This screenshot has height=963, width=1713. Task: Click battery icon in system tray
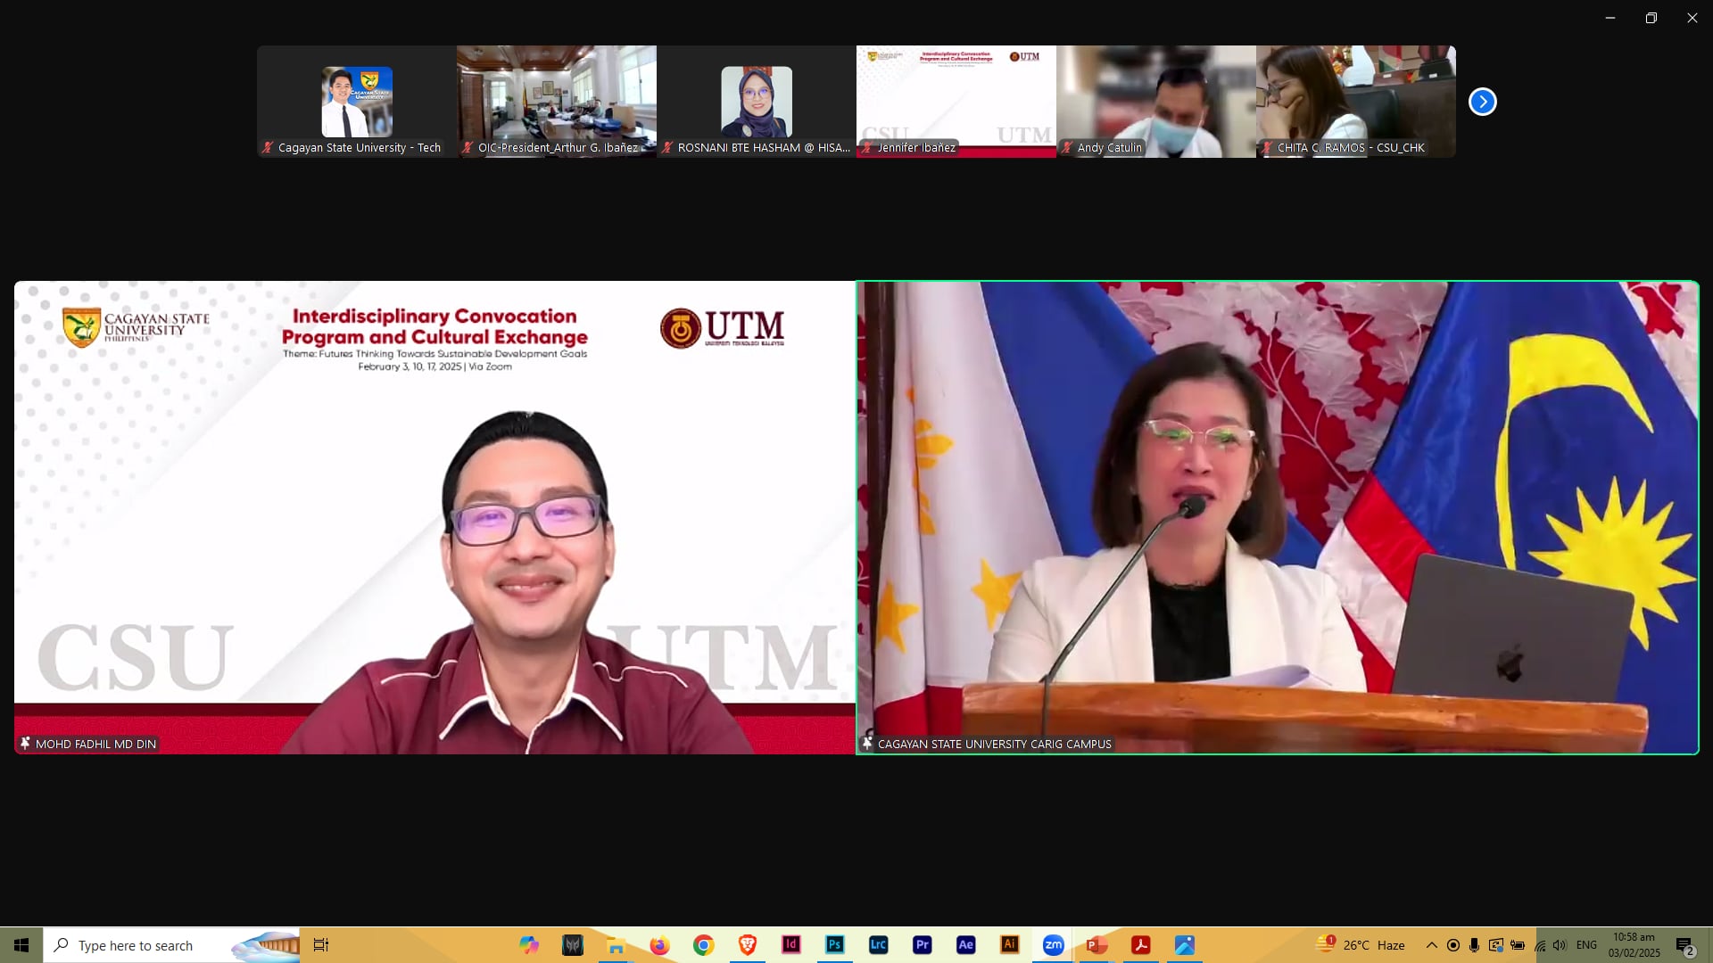click(x=1517, y=945)
